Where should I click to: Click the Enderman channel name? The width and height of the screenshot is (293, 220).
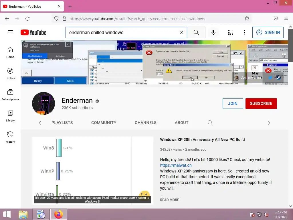pos(77,101)
